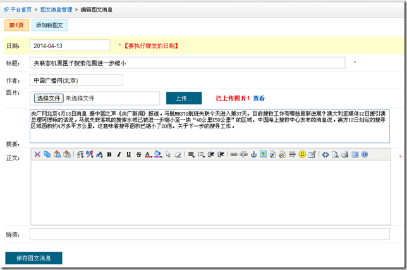Click the Paste icon in editor toolbar

click(x=57, y=154)
